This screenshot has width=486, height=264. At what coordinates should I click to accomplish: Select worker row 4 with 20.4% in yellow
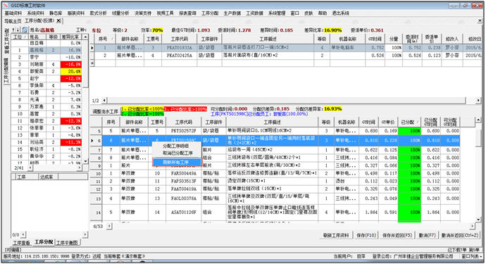pyautogui.click(x=46, y=71)
